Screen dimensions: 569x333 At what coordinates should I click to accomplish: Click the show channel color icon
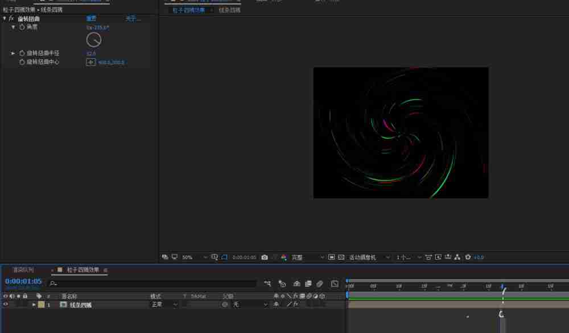click(284, 257)
